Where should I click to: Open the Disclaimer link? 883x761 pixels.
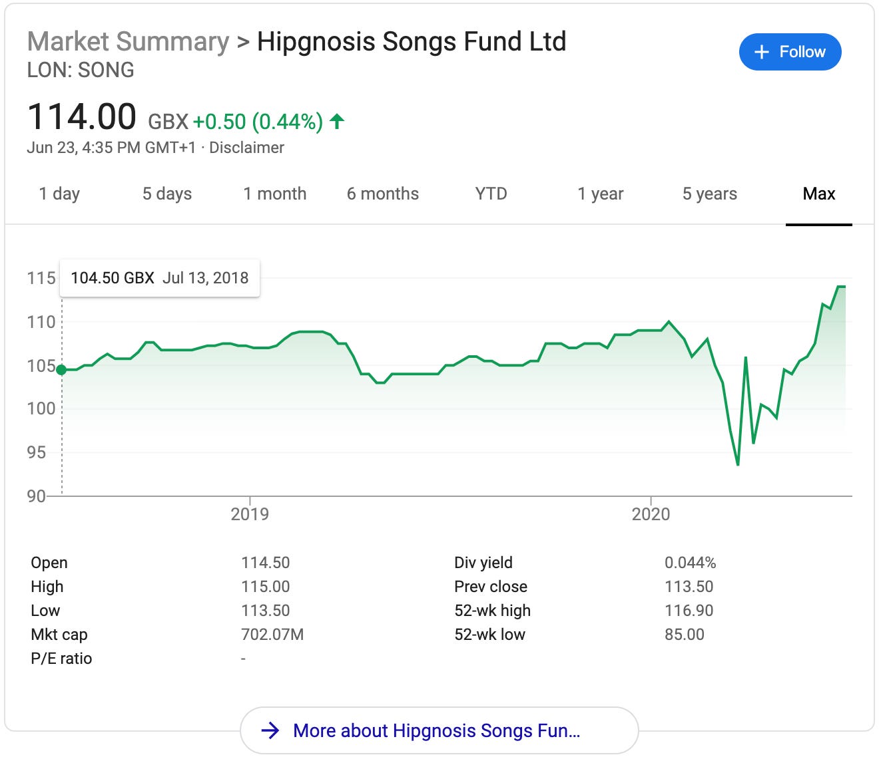pos(246,148)
